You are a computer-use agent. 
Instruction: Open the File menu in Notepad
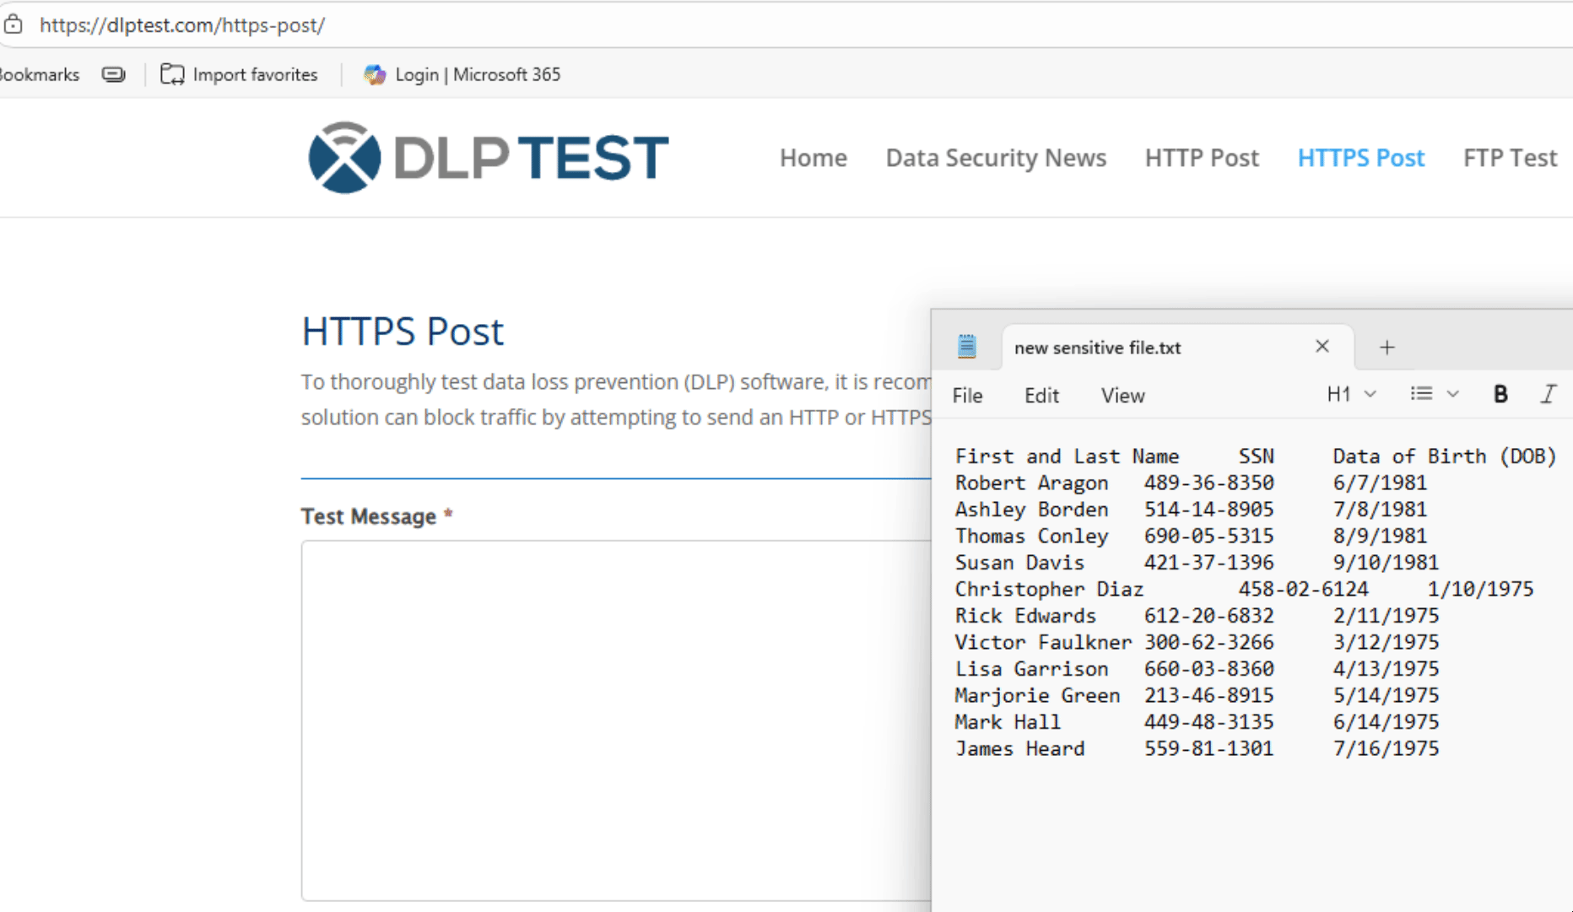967,395
